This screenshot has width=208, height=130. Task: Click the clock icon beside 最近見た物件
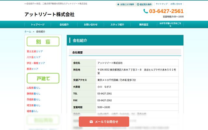click(138, 4)
